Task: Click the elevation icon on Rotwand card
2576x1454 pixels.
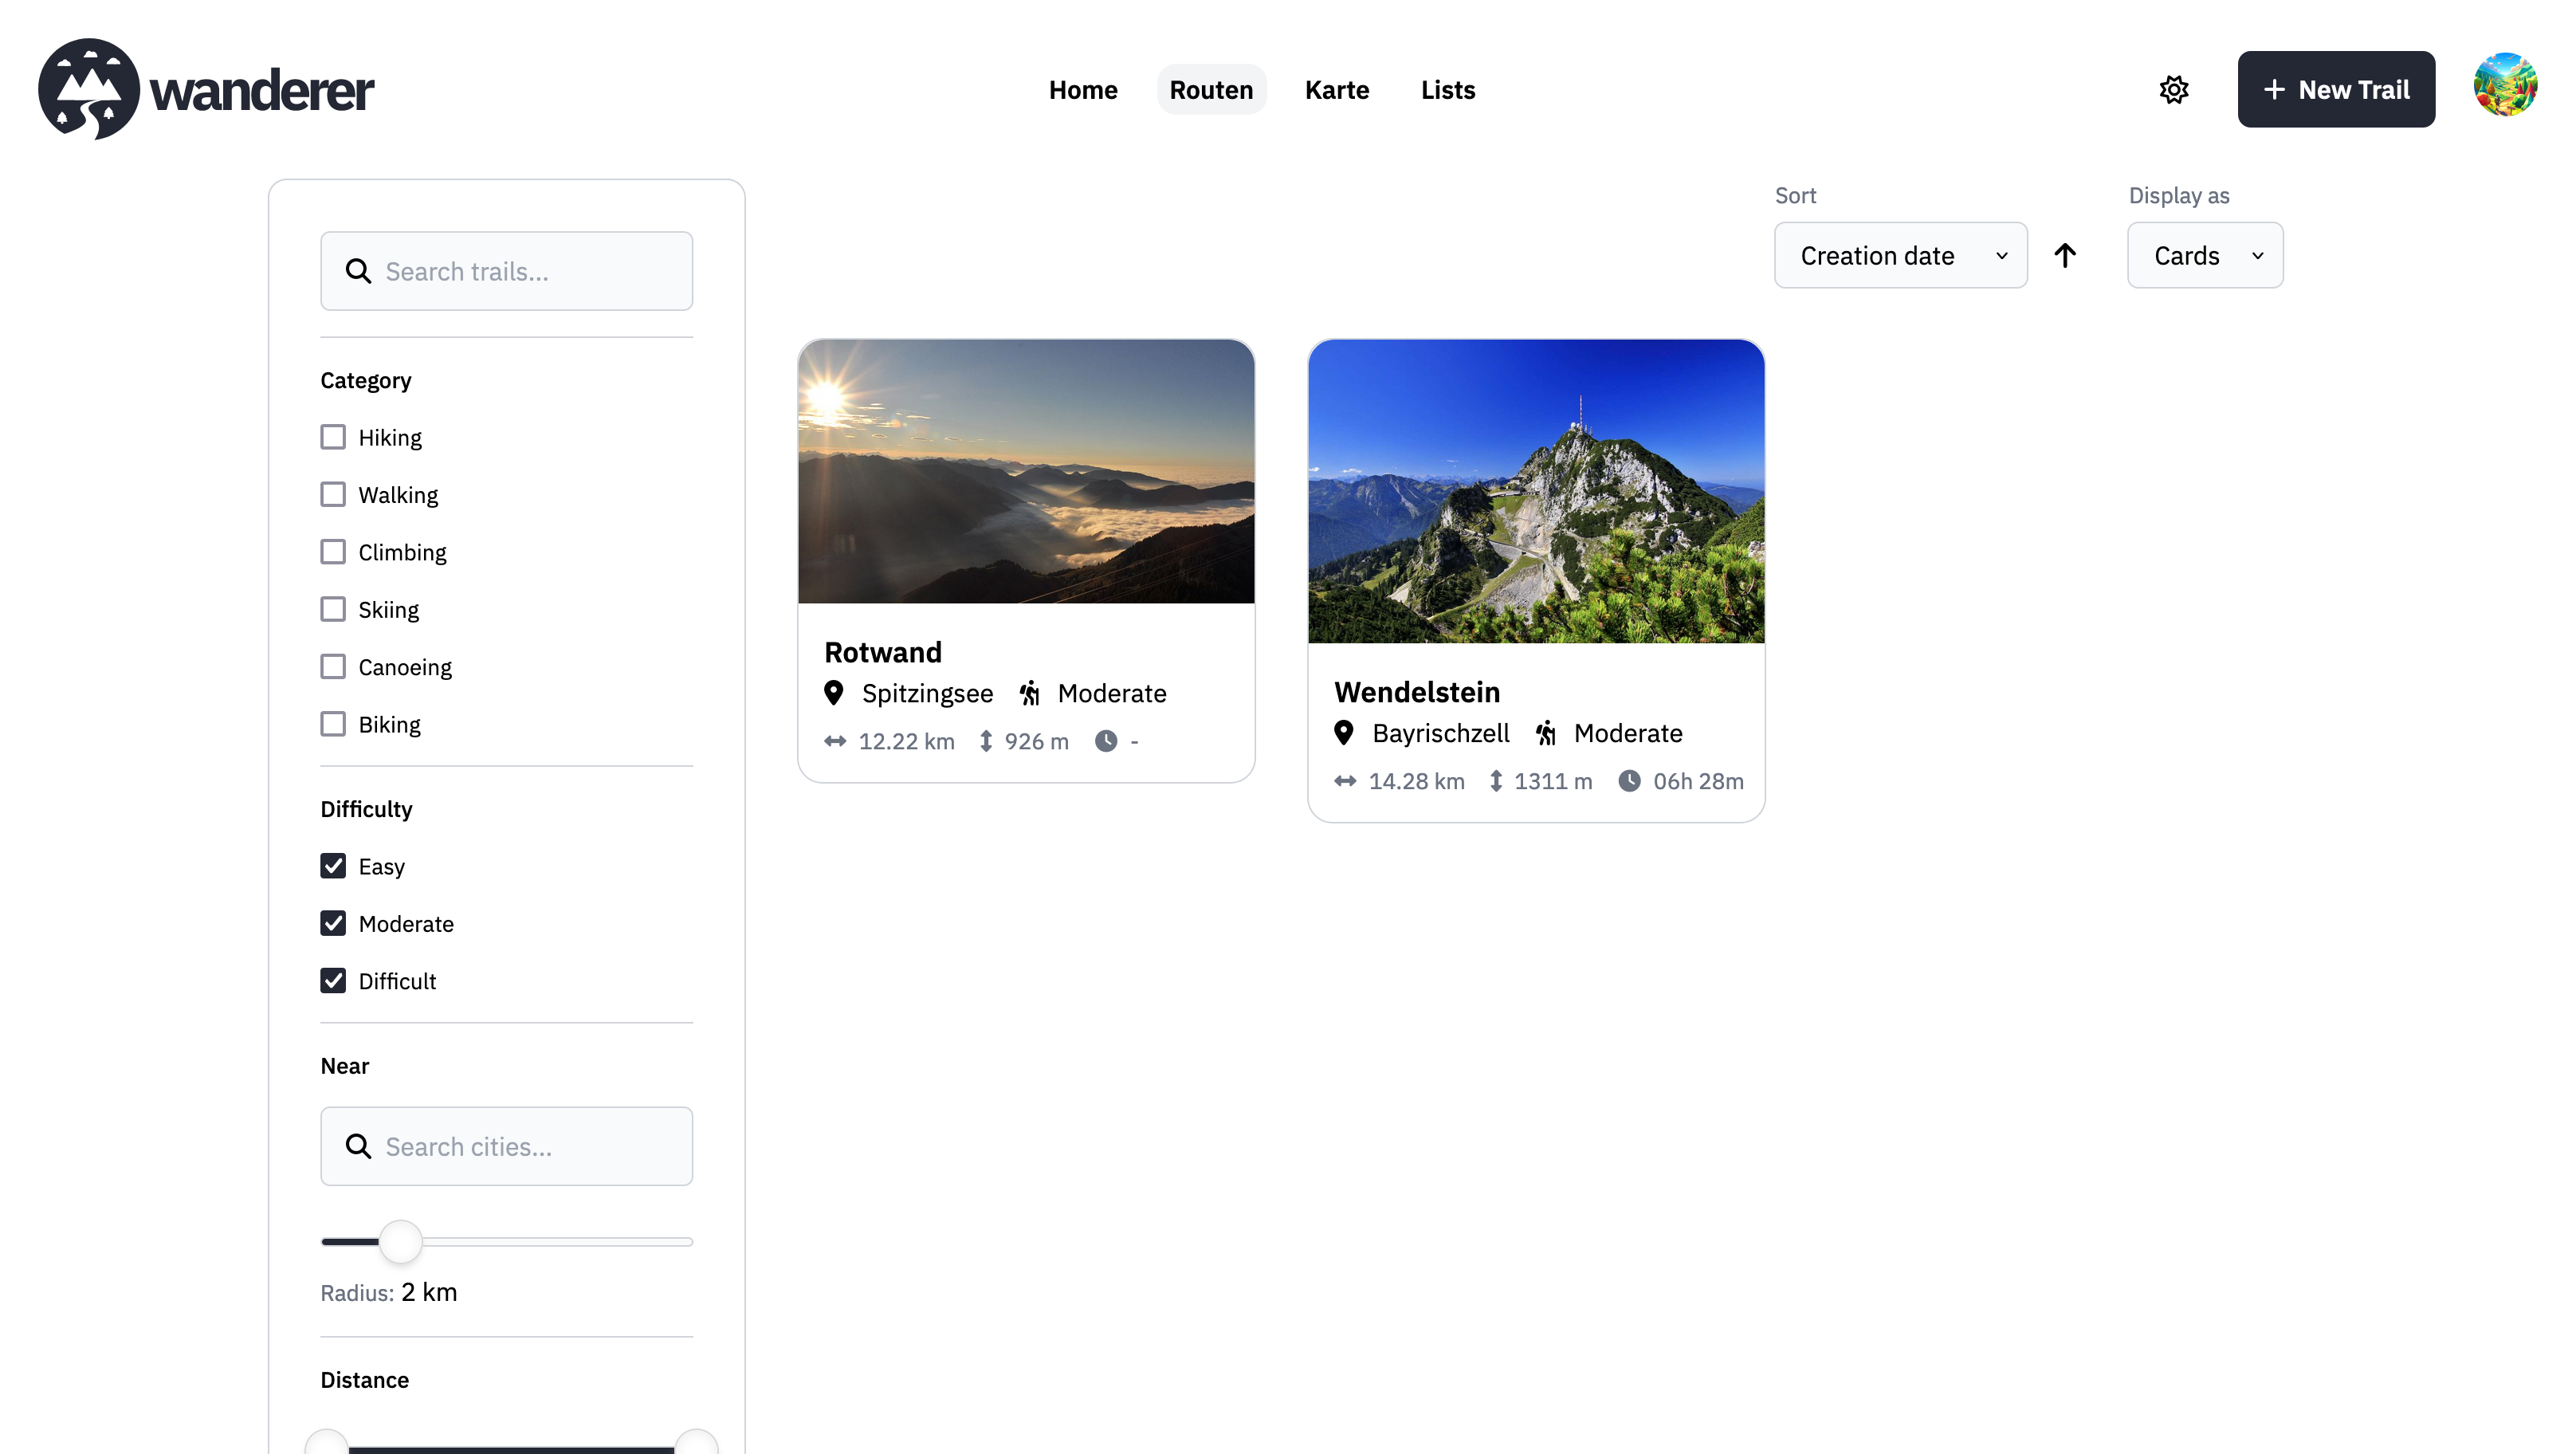Action: click(986, 741)
